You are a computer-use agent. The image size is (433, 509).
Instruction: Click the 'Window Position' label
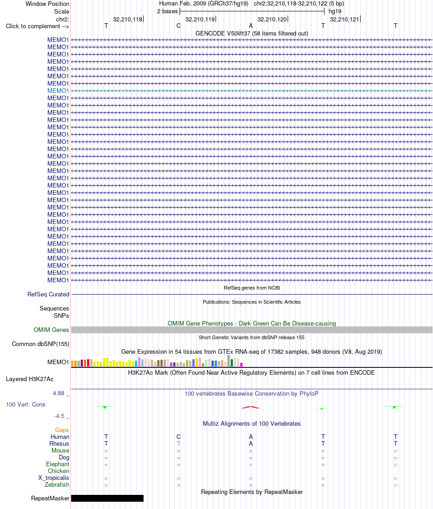pos(47,4)
